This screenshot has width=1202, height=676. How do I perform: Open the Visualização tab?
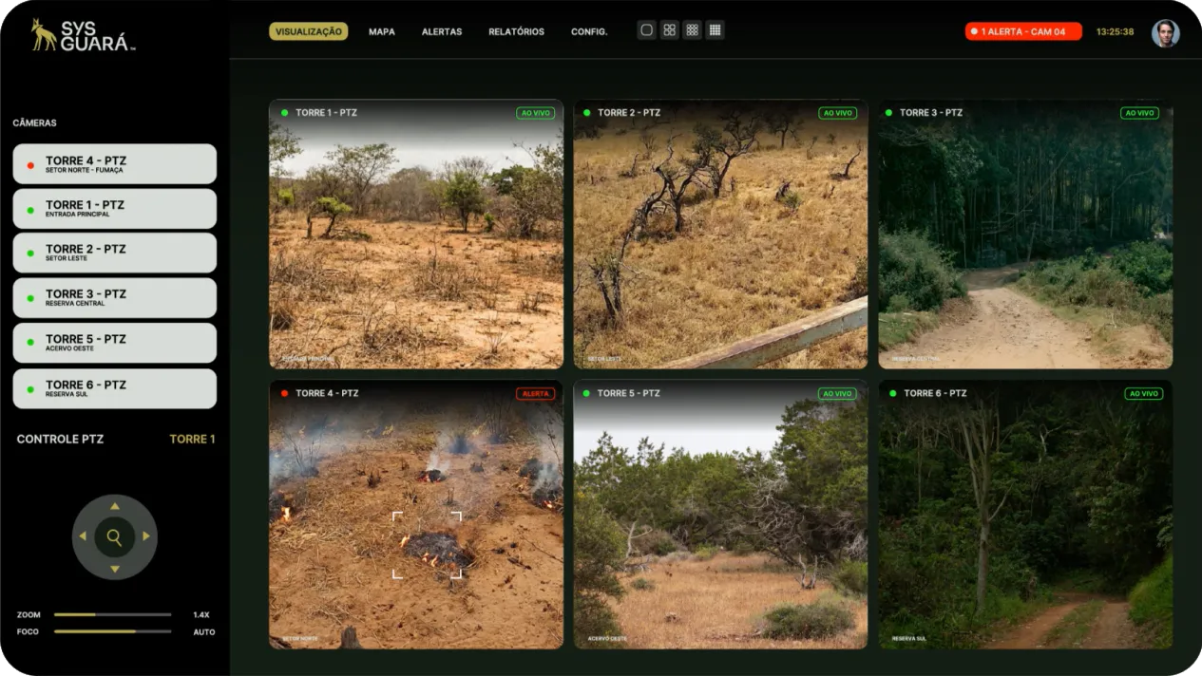(308, 31)
